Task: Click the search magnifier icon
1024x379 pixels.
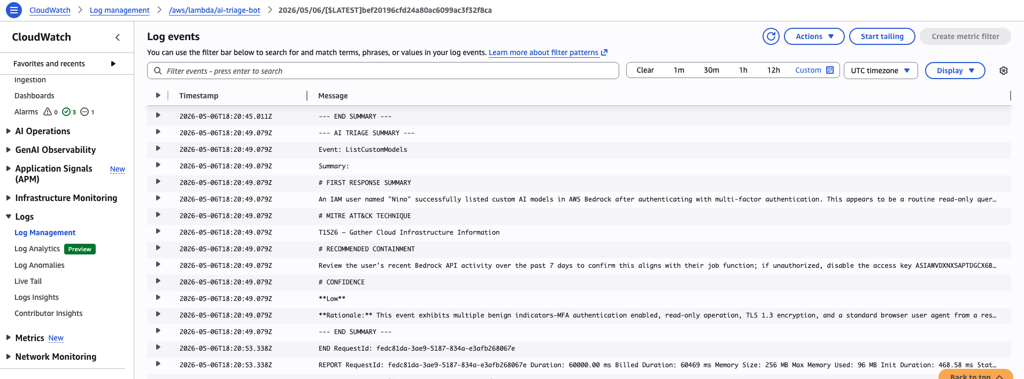Action: pos(158,71)
